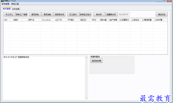Image resolution: width=173 pixels, height=107 pixels.
Task: Click the 7状态 column header
Action: point(94,20)
